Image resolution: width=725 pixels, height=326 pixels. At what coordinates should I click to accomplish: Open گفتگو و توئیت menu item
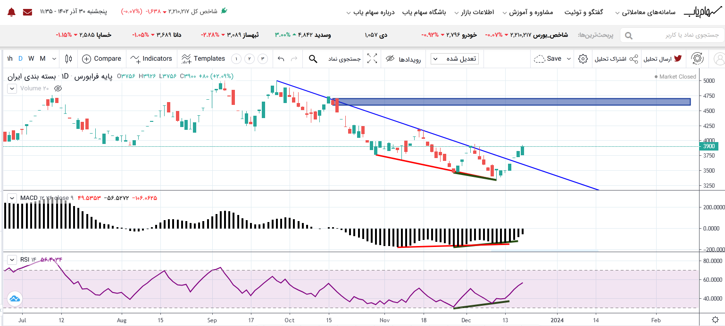(x=584, y=12)
